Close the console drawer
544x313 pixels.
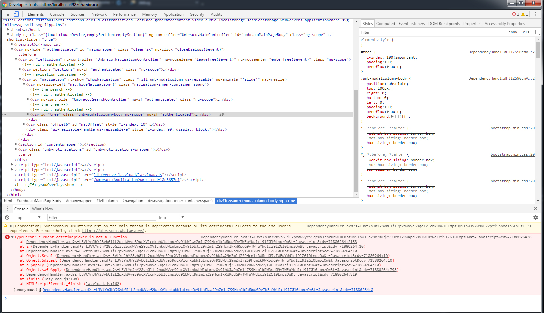[536, 208]
